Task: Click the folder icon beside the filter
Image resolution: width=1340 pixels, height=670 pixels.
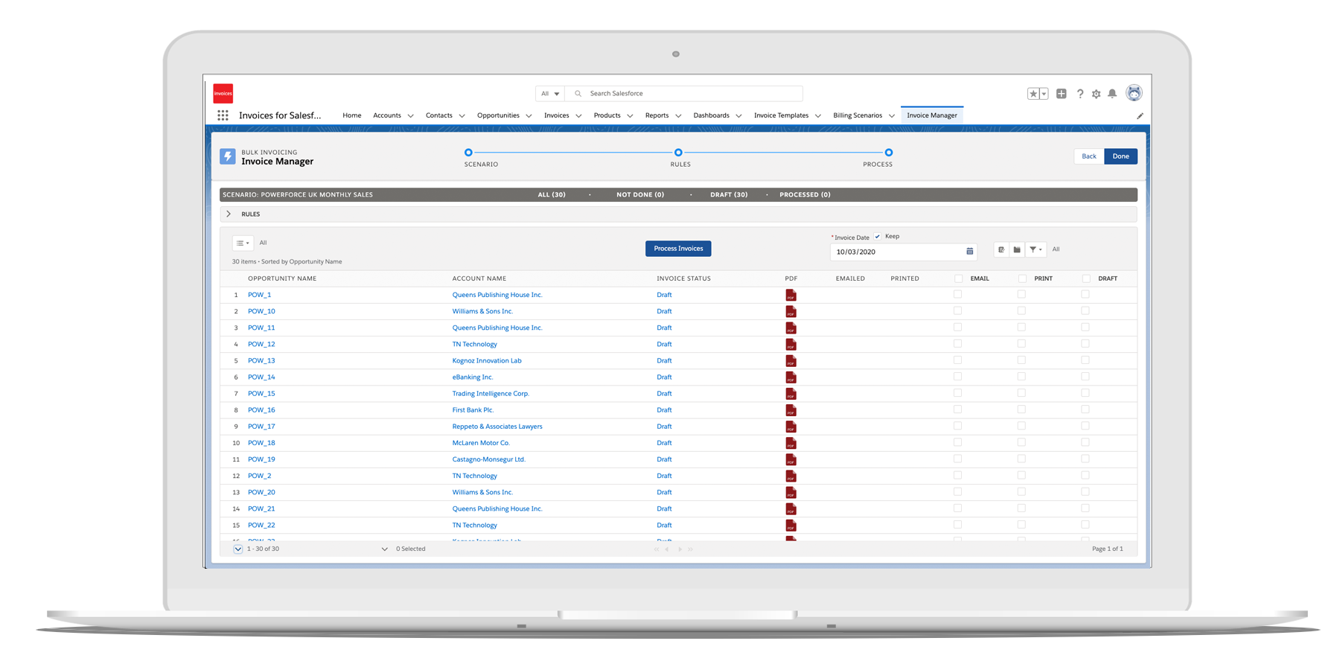Action: (x=1017, y=249)
